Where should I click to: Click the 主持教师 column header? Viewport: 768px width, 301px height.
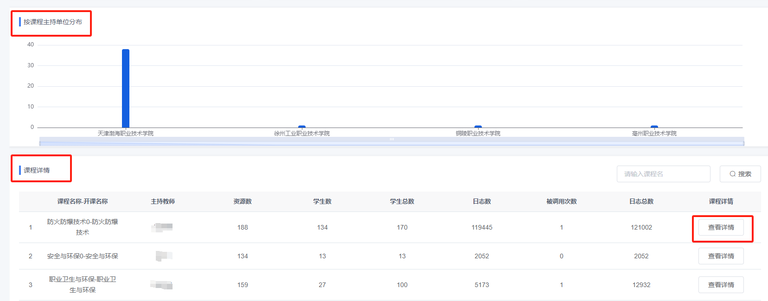click(x=163, y=201)
